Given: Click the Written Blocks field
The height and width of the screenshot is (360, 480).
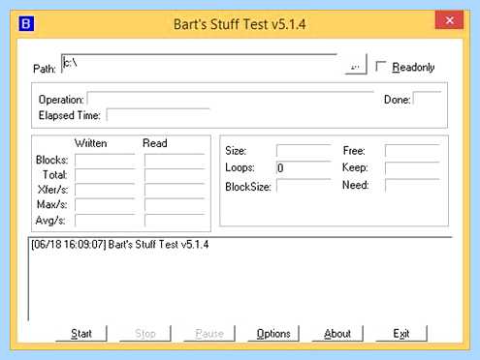Looking at the screenshot, I should [105, 160].
